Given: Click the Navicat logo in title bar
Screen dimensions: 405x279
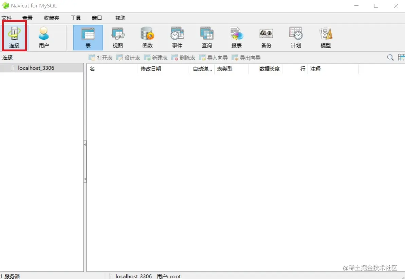Looking at the screenshot, I should (x=6, y=6).
